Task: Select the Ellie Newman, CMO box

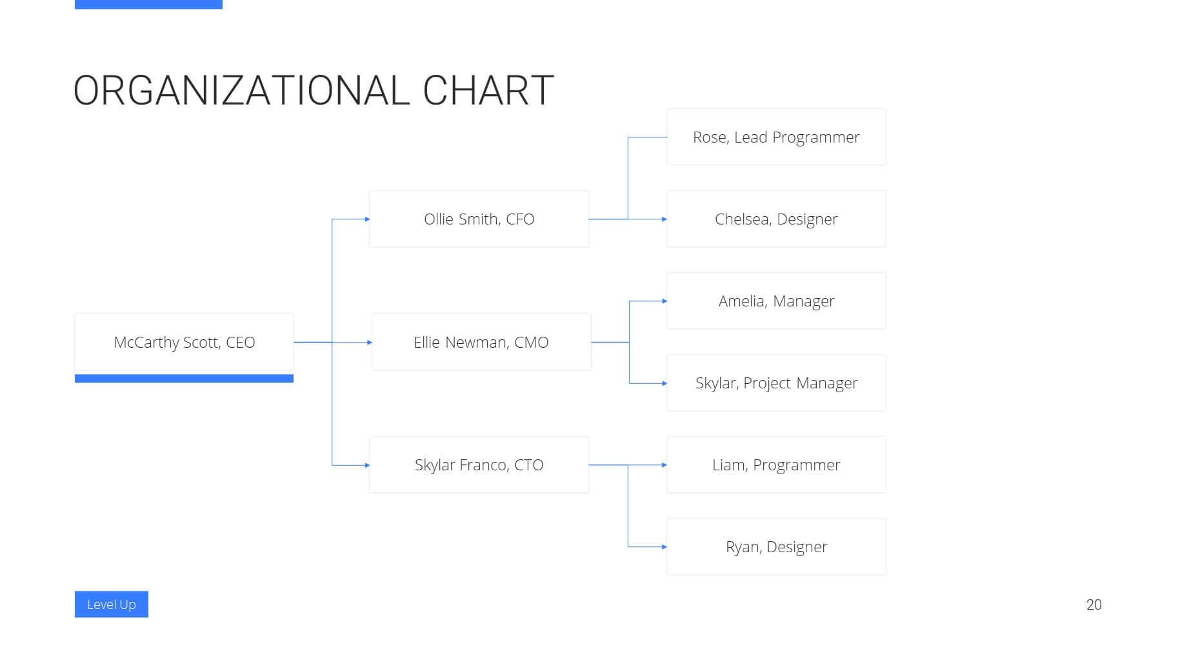Action: pyautogui.click(x=481, y=342)
